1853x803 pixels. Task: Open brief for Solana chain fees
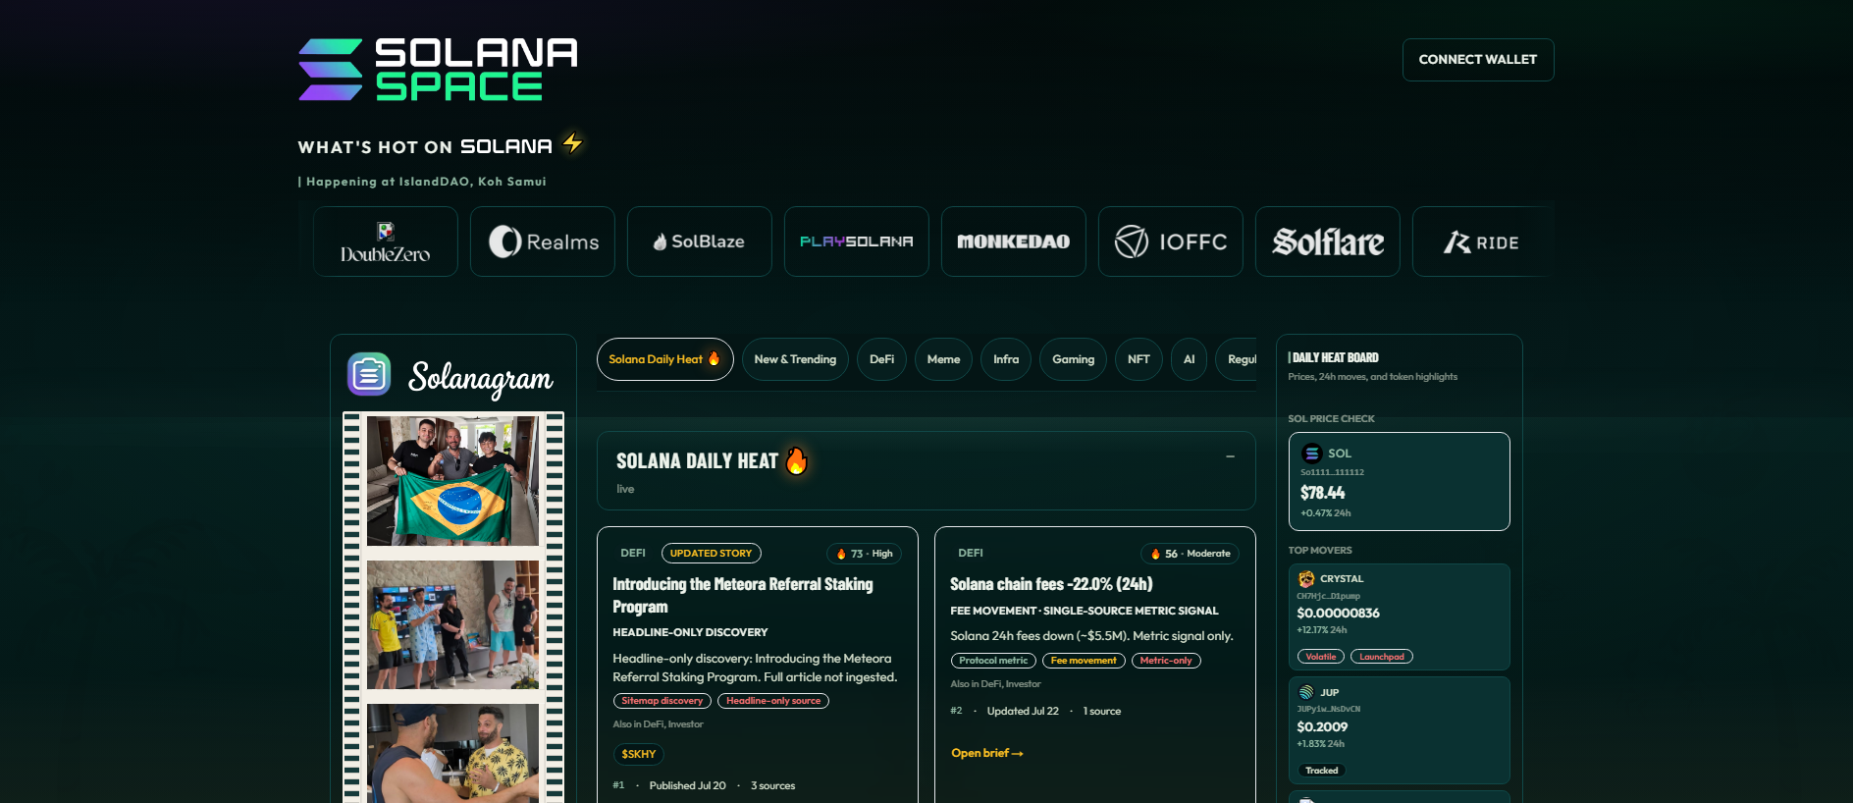point(987,753)
